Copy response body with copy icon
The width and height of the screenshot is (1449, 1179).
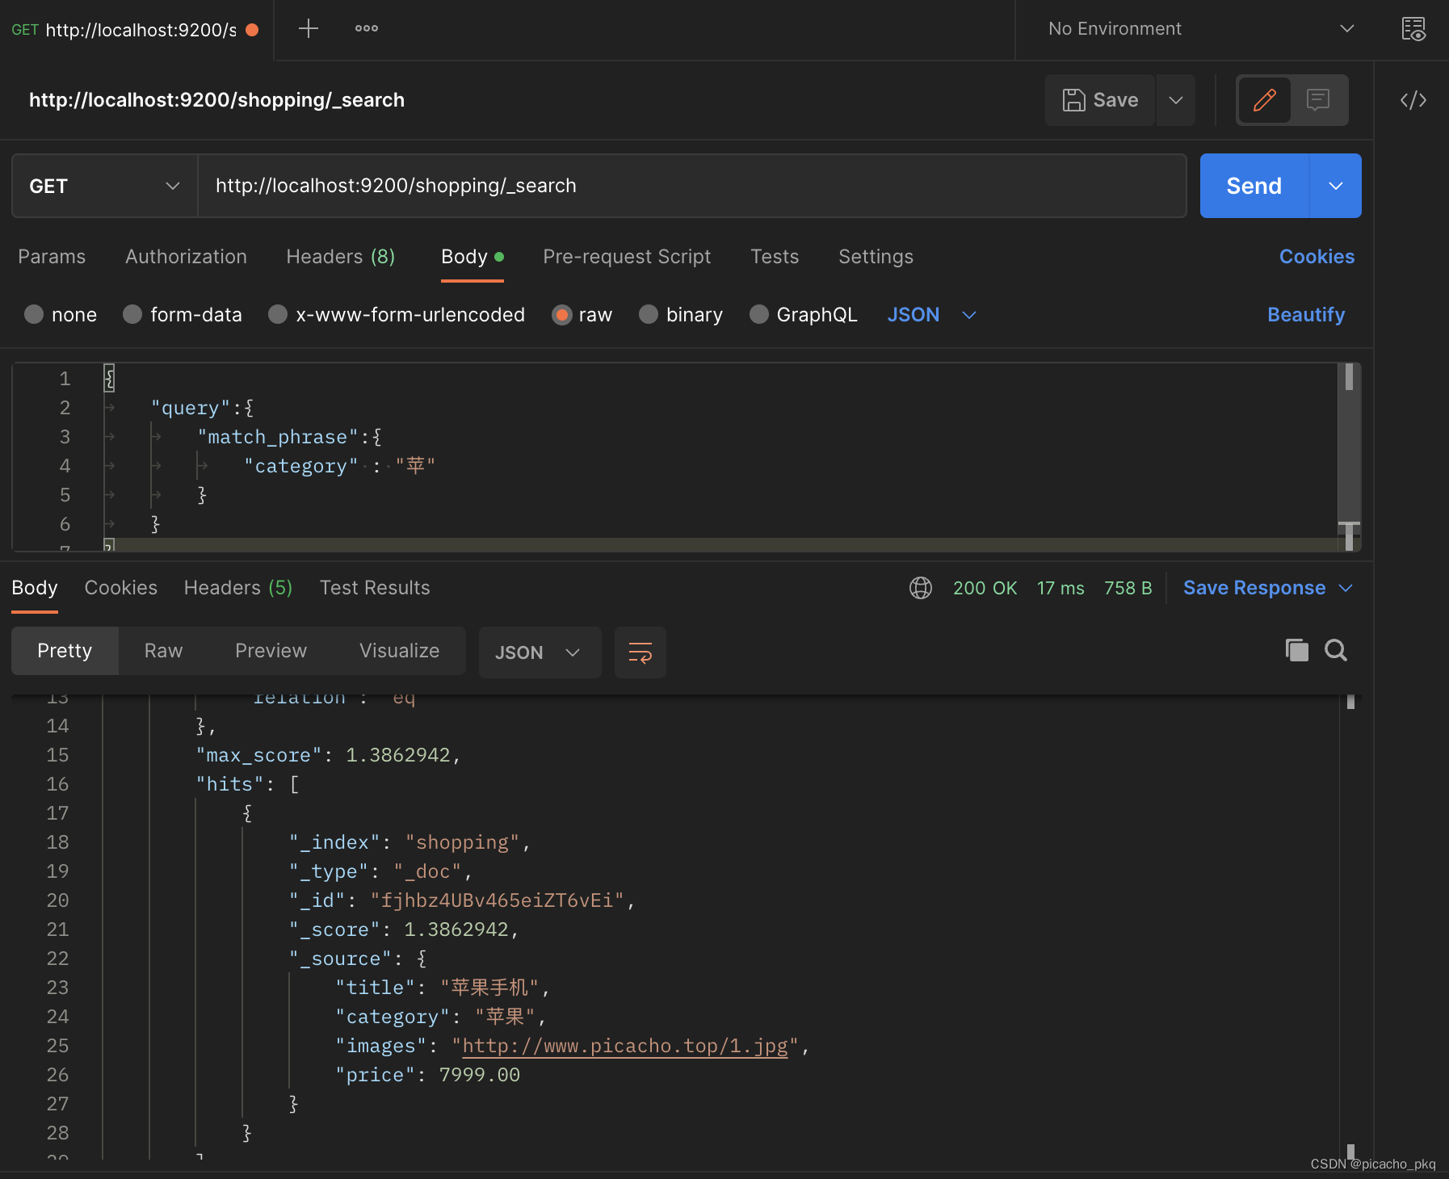[x=1296, y=650]
